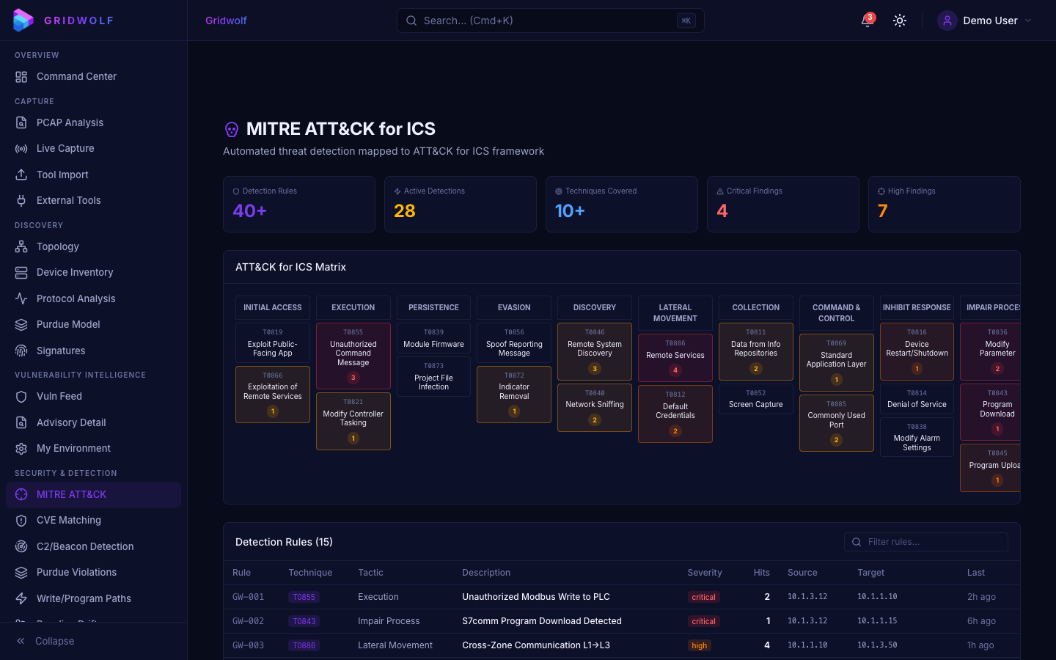Open Device Inventory
Screen dimensions: 1056x660
pyautogui.click(x=75, y=272)
